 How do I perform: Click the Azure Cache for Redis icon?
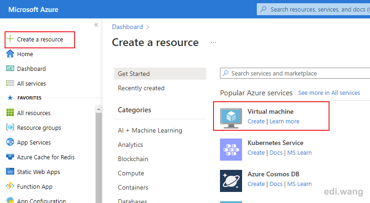[x=10, y=157]
